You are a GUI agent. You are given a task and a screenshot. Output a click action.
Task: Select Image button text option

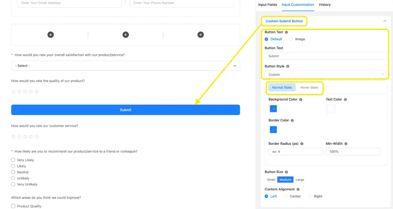click(x=291, y=39)
